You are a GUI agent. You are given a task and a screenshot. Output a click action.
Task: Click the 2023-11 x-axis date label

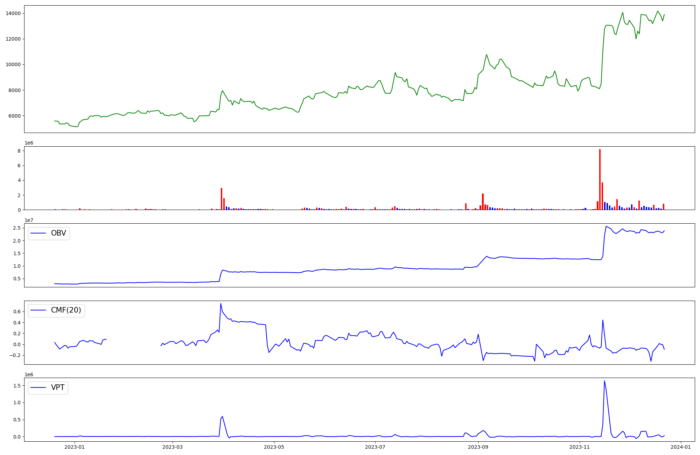pyautogui.click(x=580, y=447)
